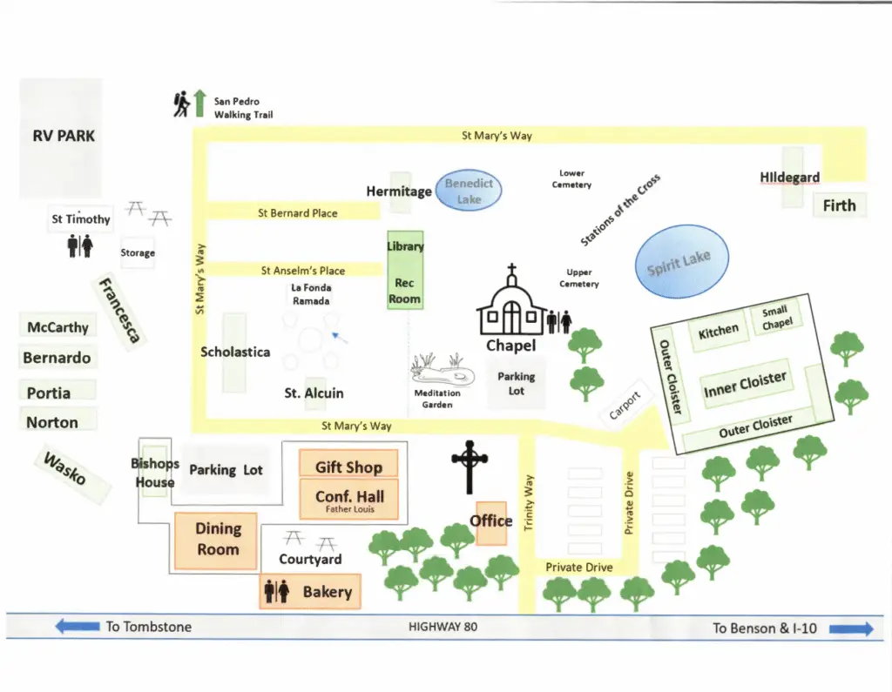Click the blue left arrow toward Tombstone
This screenshot has width=892, height=692.
(76, 627)
